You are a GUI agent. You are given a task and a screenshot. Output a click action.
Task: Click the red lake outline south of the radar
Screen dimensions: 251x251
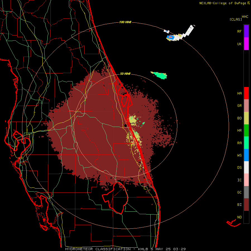(115, 198)
